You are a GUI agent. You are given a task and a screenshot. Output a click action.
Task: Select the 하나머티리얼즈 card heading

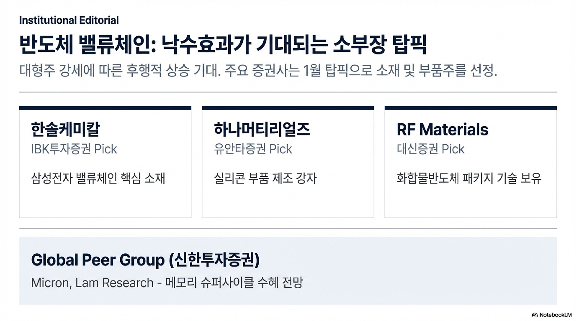(x=262, y=129)
